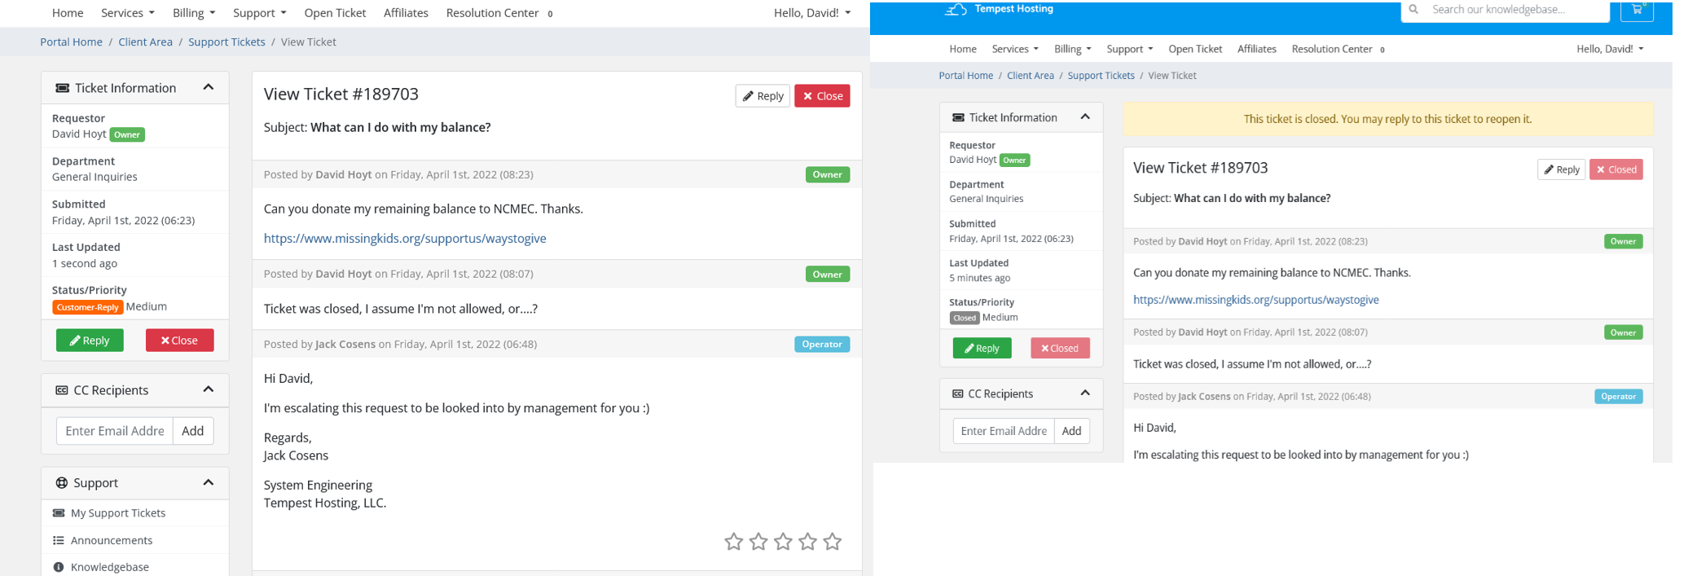Image resolution: width=1688 pixels, height=576 pixels.
Task: Open the My Support Tickets link
Action: pos(118,513)
